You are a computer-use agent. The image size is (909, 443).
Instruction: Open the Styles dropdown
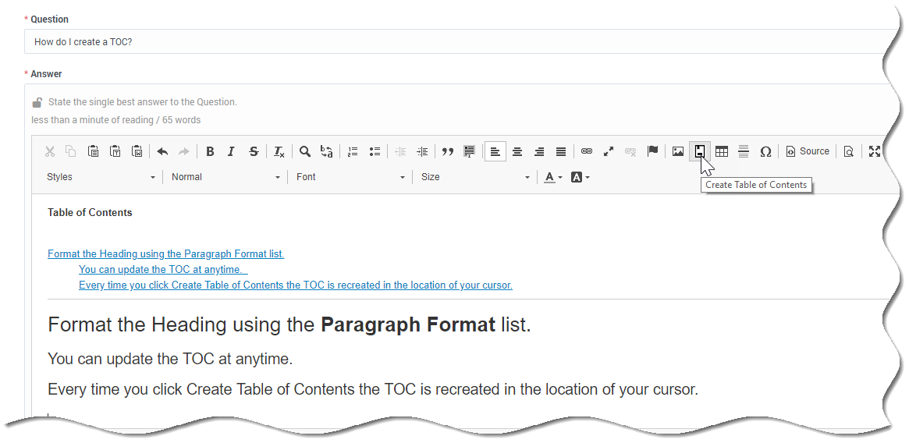pos(101,177)
